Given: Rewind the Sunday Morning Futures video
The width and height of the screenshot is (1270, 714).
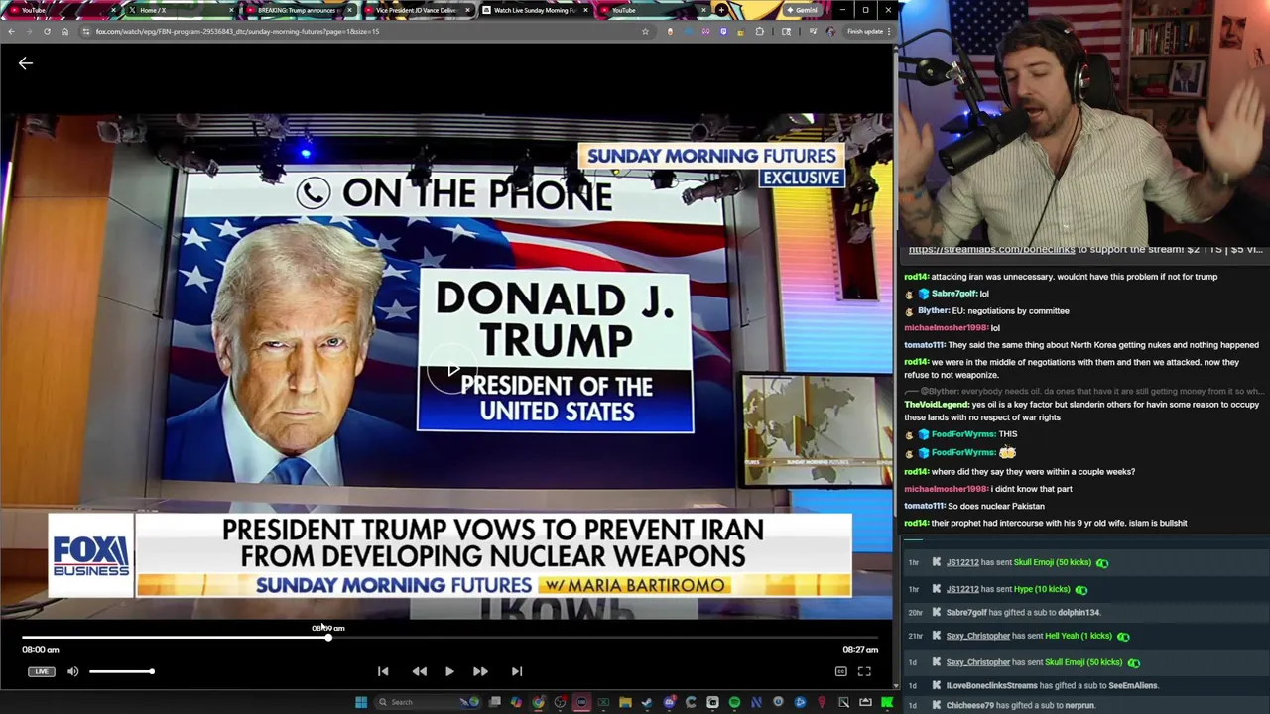Looking at the screenshot, I should [x=420, y=671].
